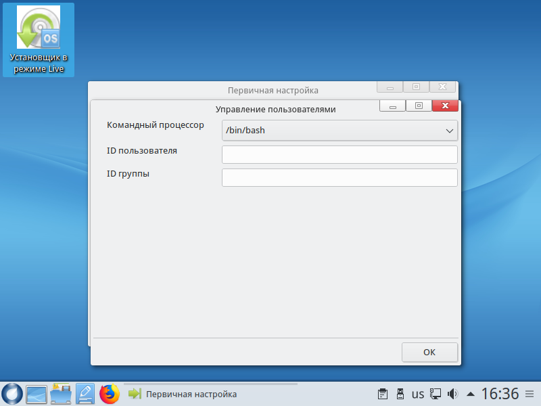Expand the hidden system tray icons arrow
This screenshot has height=406, width=541.
point(471,394)
